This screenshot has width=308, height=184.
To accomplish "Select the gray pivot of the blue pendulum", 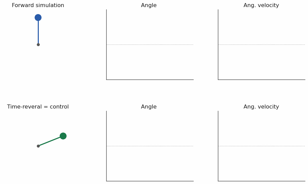I will (38, 44).
